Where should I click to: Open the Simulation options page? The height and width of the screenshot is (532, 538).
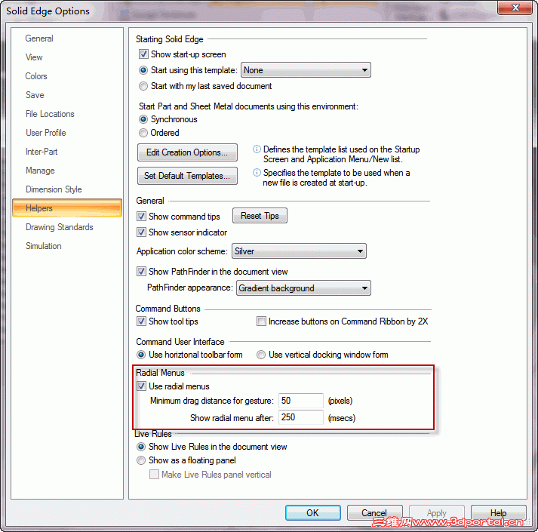(44, 246)
